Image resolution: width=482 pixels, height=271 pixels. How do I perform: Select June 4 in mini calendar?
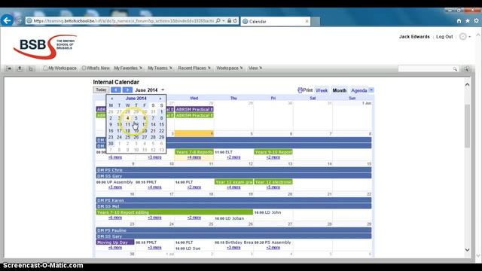tap(127, 118)
